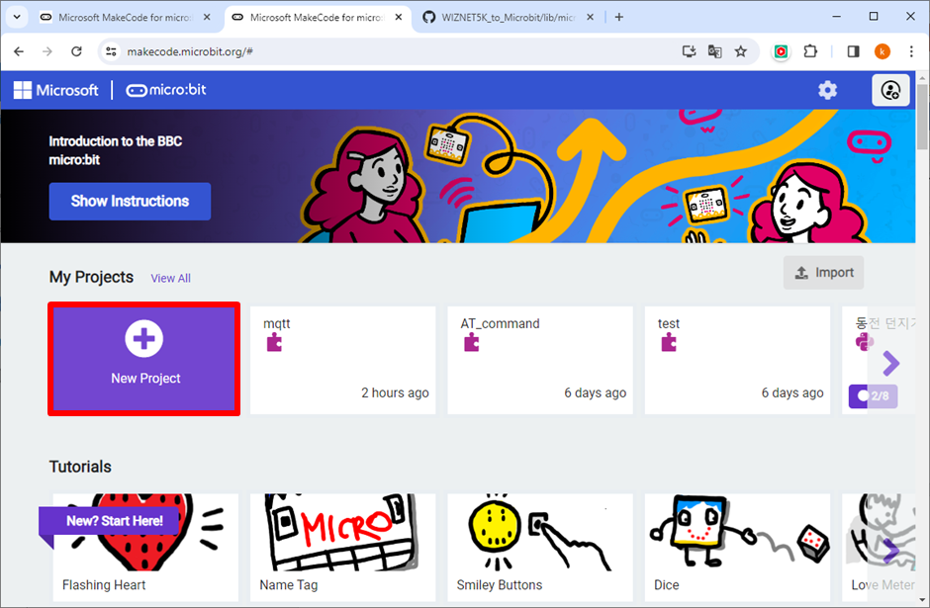The width and height of the screenshot is (930, 608).
Task: Click the 2 hours ago timestamp
Action: (395, 392)
